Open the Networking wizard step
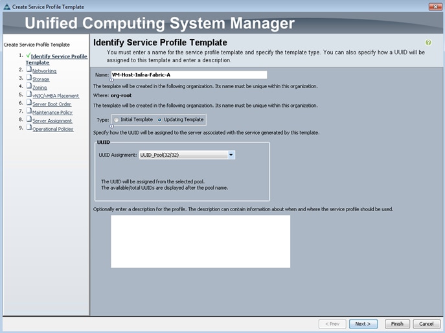The width and height of the screenshot is (445, 333). [44, 71]
